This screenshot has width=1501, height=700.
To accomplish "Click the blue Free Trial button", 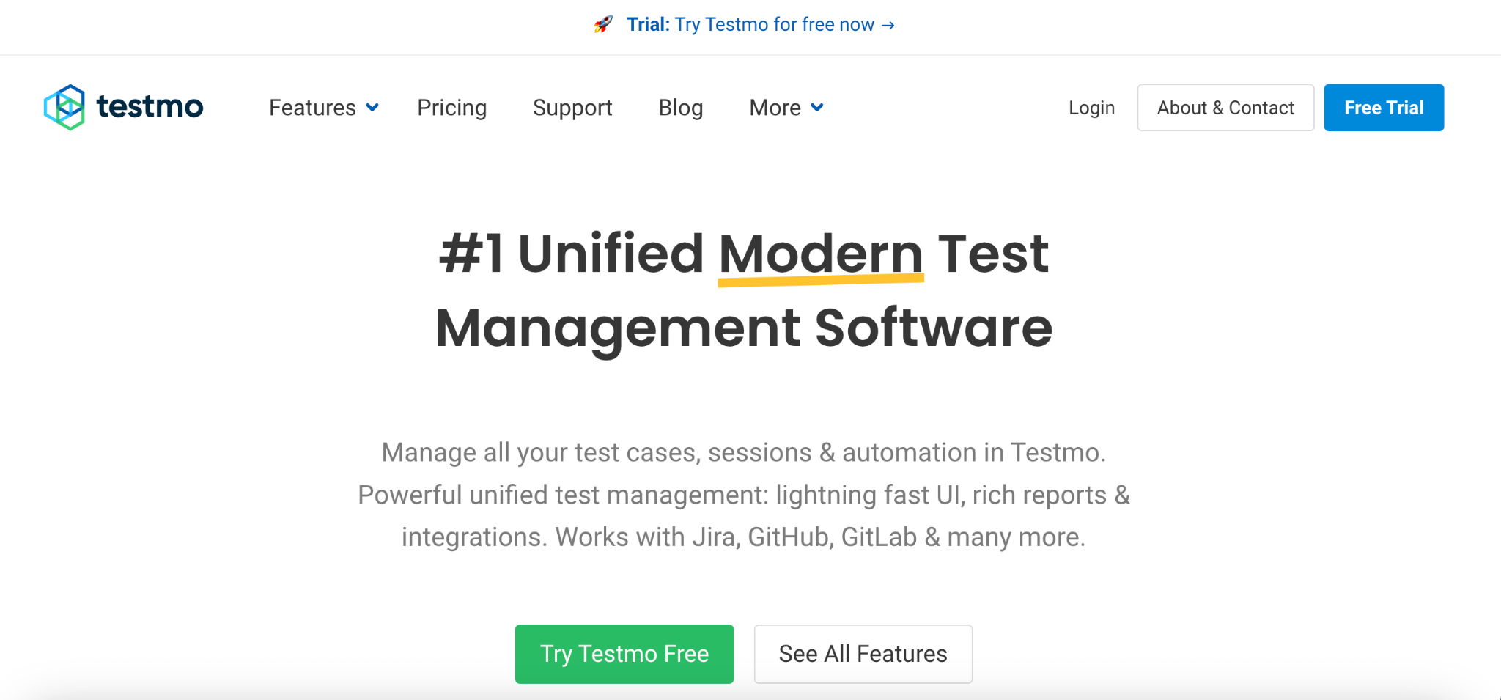I will (1383, 108).
